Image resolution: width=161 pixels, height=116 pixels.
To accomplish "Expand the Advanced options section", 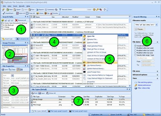I will tap(157, 75).
